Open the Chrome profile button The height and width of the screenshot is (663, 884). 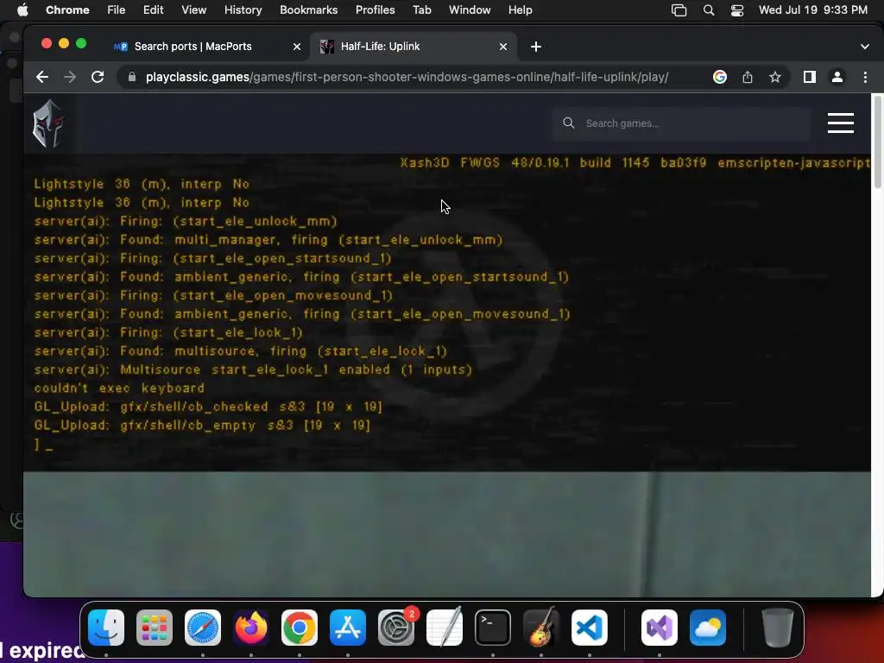[x=837, y=77]
